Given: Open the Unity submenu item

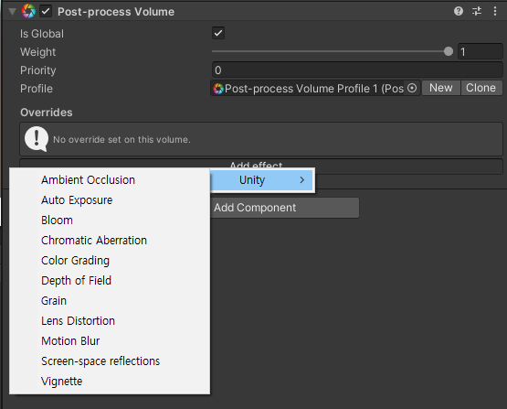Looking at the screenshot, I should click(x=262, y=180).
